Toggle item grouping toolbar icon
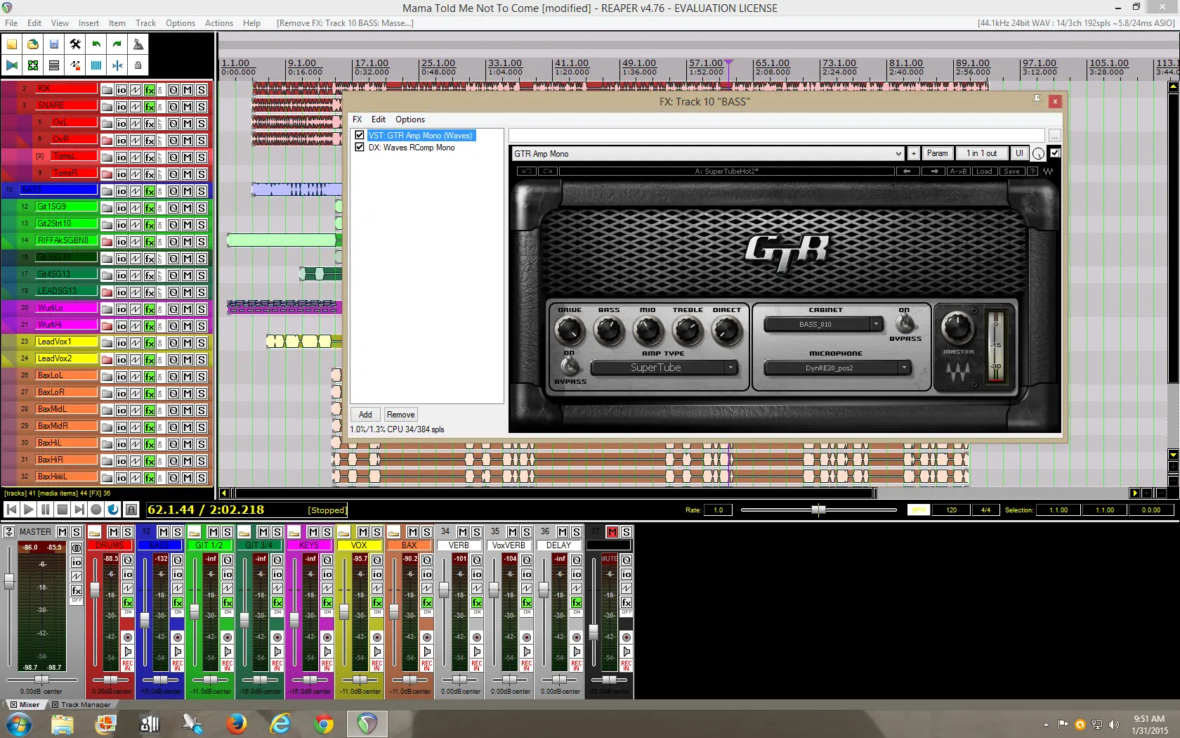This screenshot has height=738, width=1180. (33, 65)
